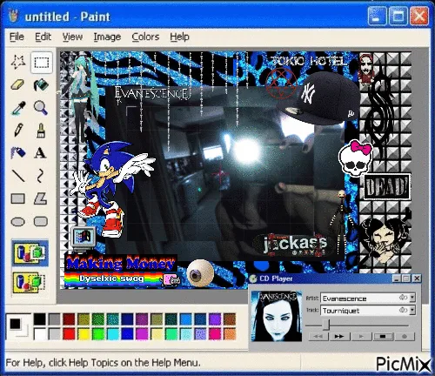The width and height of the screenshot is (435, 376).
Task: Toggle the CD Player record button
Action: click(405, 337)
